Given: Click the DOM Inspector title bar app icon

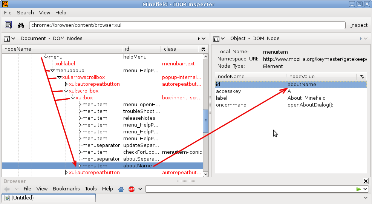Looking at the screenshot, I should (5, 4).
